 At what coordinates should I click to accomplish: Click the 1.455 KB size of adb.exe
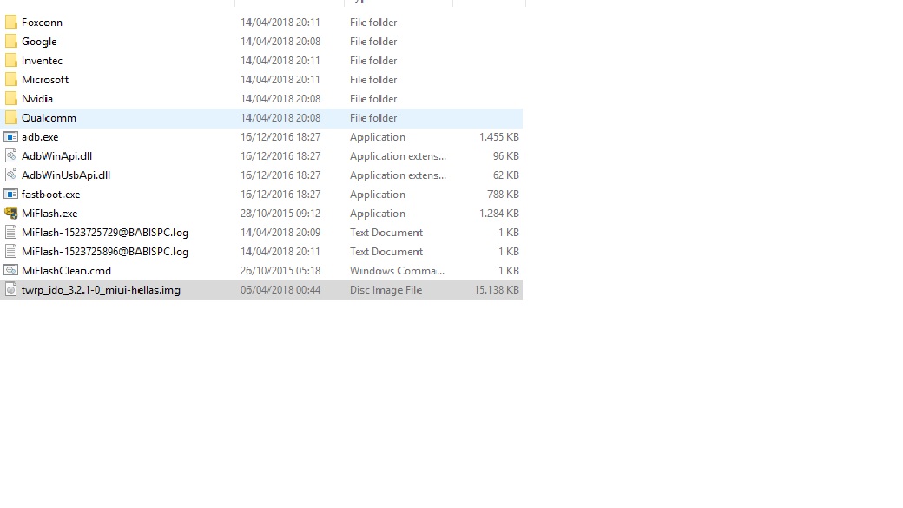[498, 137]
